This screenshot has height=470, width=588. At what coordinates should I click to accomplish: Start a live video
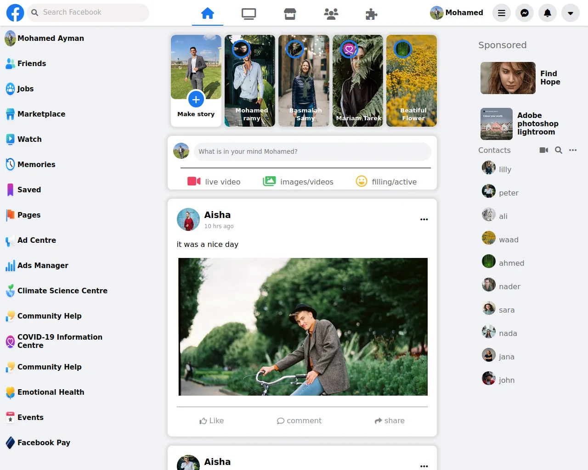point(214,182)
